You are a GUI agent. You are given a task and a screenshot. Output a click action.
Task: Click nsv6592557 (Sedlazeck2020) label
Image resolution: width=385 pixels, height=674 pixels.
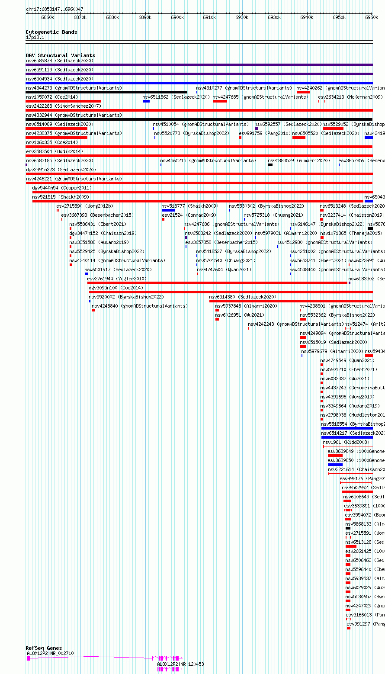coord(288,124)
